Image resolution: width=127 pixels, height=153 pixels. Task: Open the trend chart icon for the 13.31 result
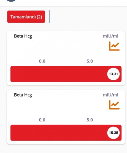[x=114, y=46]
